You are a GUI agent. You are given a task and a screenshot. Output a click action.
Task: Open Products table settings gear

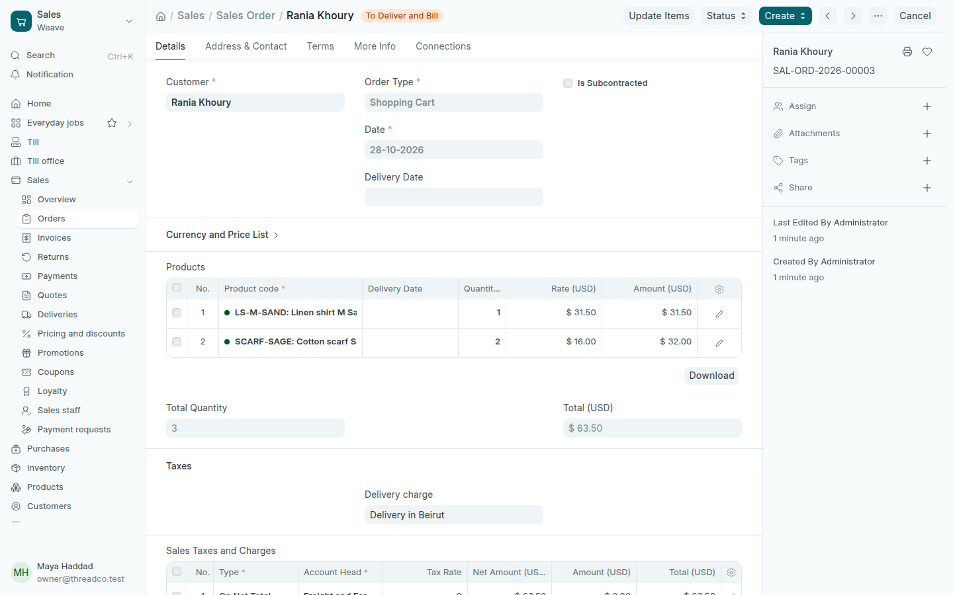click(719, 289)
